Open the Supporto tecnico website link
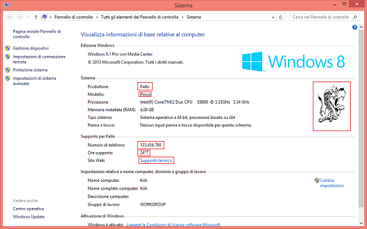This screenshot has width=367, height=229. point(156,160)
